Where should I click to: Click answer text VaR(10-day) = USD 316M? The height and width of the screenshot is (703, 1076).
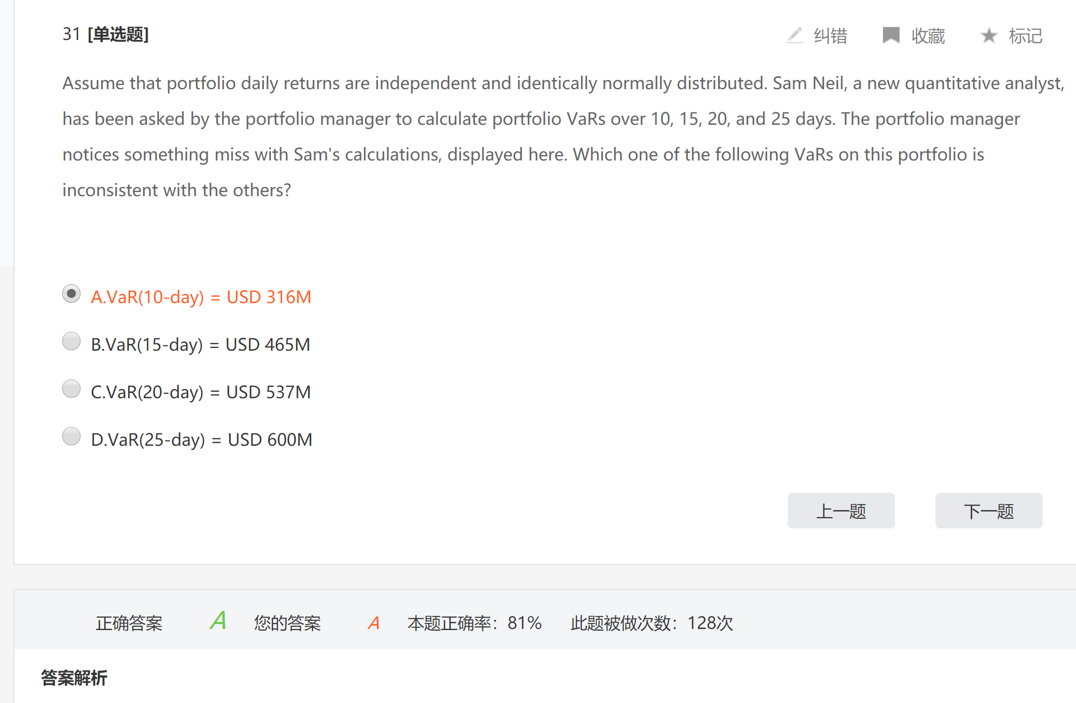(x=201, y=297)
